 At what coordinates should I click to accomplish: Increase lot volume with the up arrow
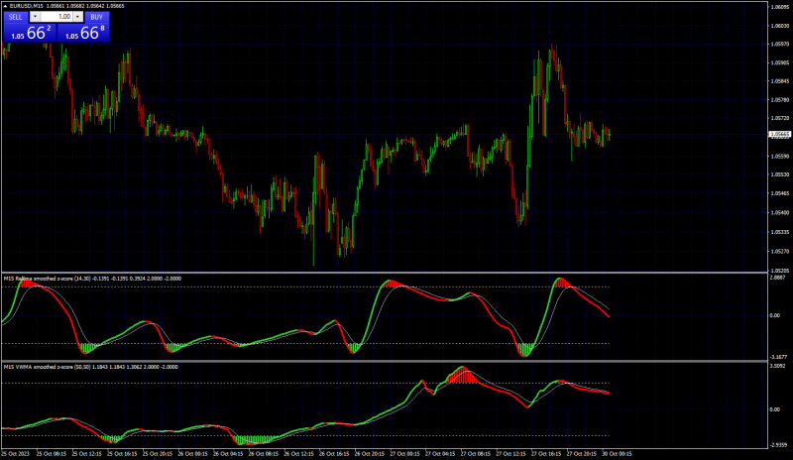click(78, 17)
